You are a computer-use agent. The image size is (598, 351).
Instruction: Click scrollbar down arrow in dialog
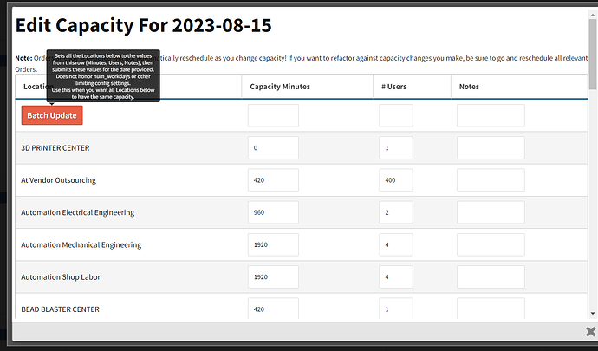coord(592,314)
